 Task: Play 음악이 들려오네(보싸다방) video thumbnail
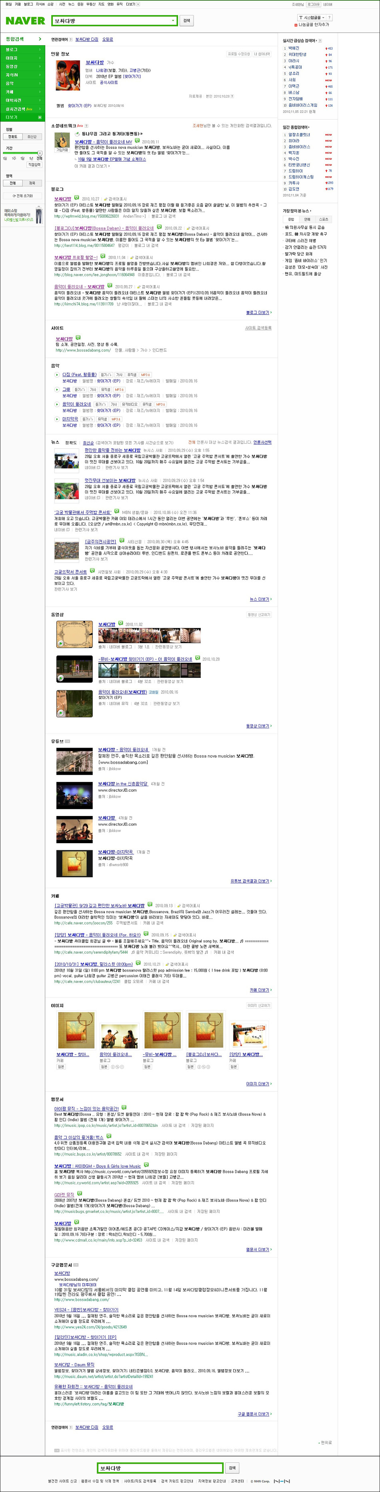[74, 703]
